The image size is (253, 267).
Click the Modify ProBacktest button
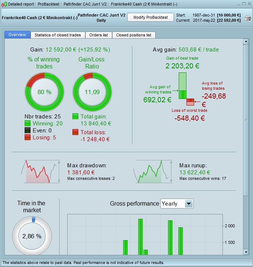click(x=150, y=17)
